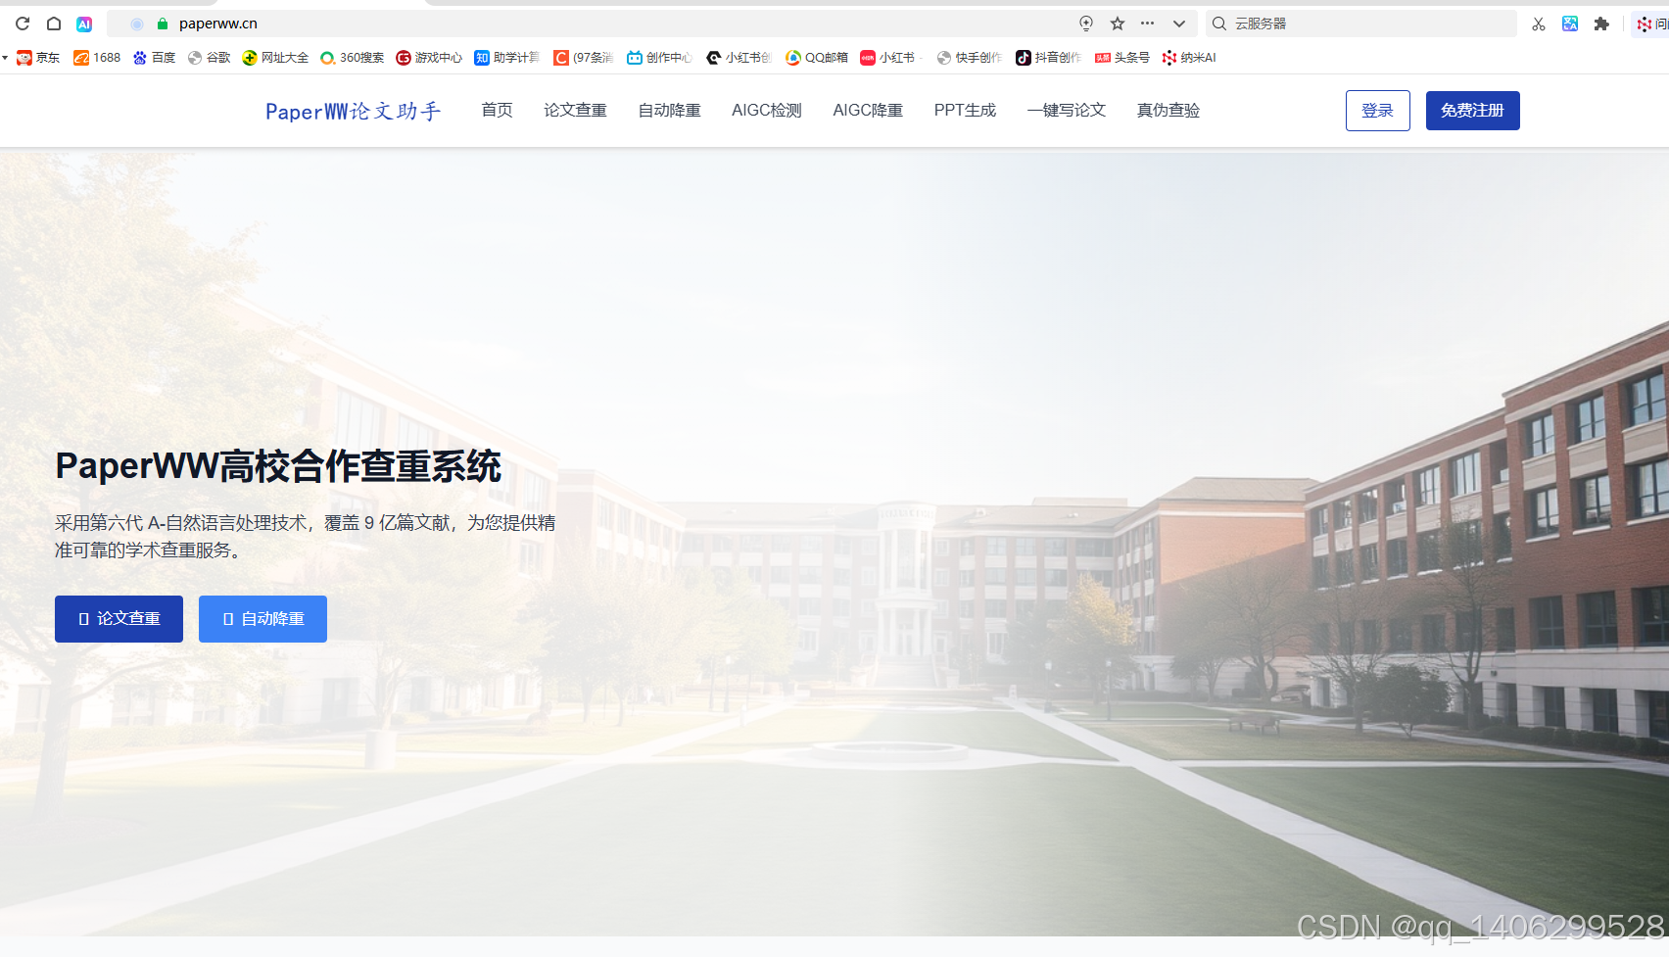
Task: Bookmark this page with the star icon
Action: (1117, 24)
